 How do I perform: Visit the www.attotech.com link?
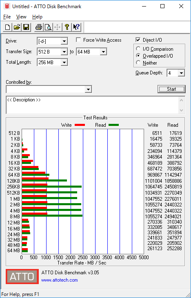tap(60, 280)
